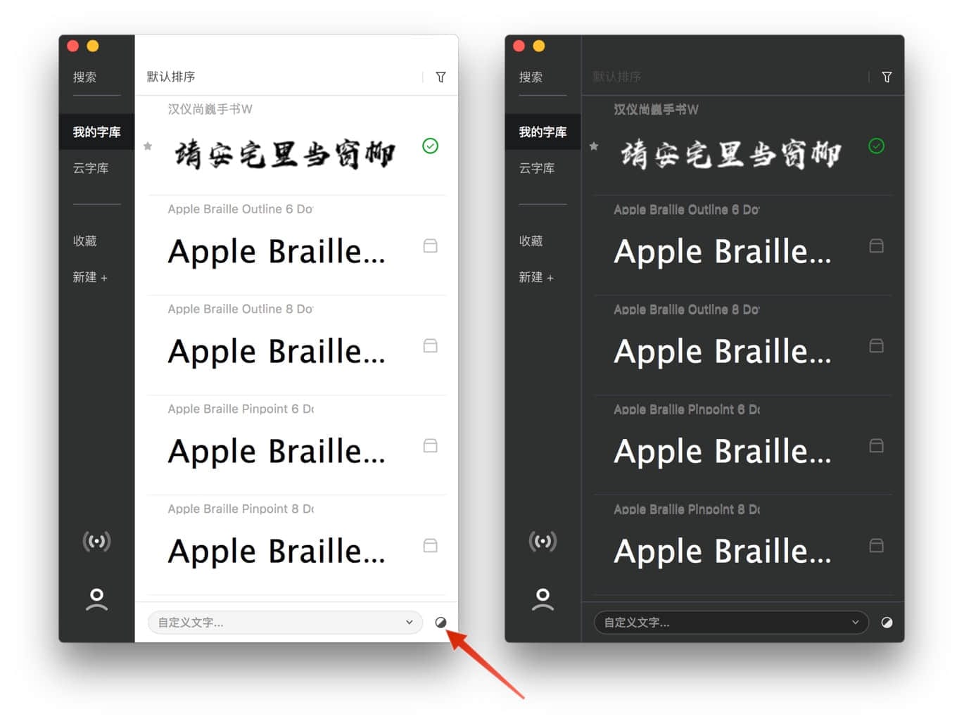Viewport: 964px width, 726px height.
Task: Click 汉仪尚巍手书W font name in dark window
Action: [x=656, y=109]
